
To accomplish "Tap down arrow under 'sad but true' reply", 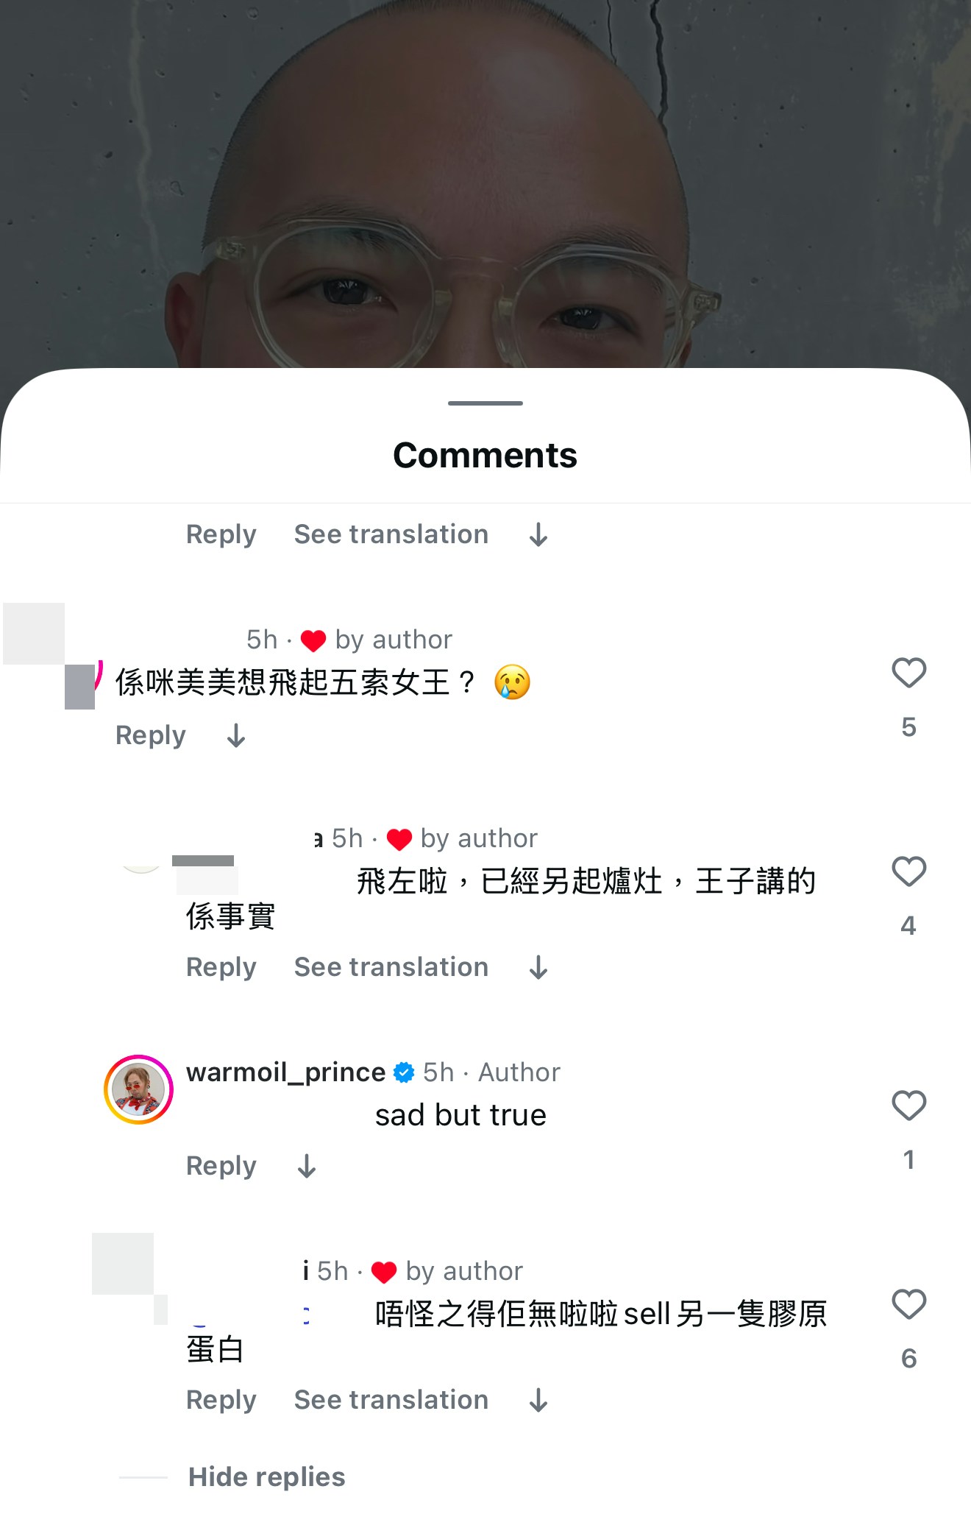I will click(307, 1166).
